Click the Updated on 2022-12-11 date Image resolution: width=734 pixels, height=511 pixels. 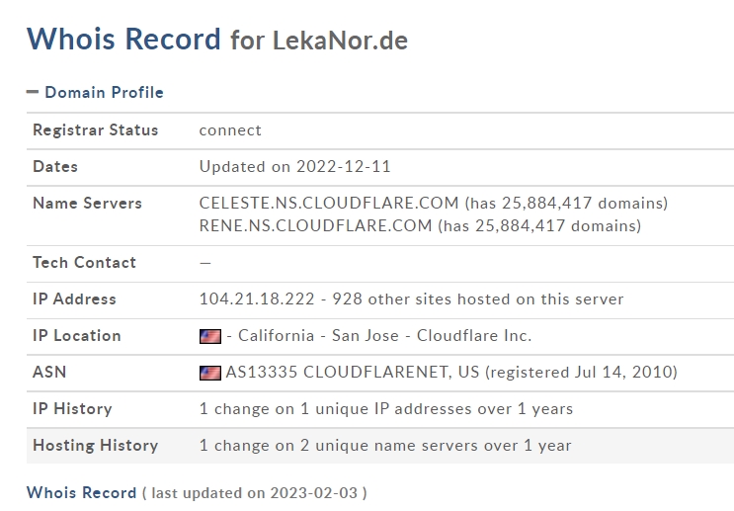click(295, 167)
